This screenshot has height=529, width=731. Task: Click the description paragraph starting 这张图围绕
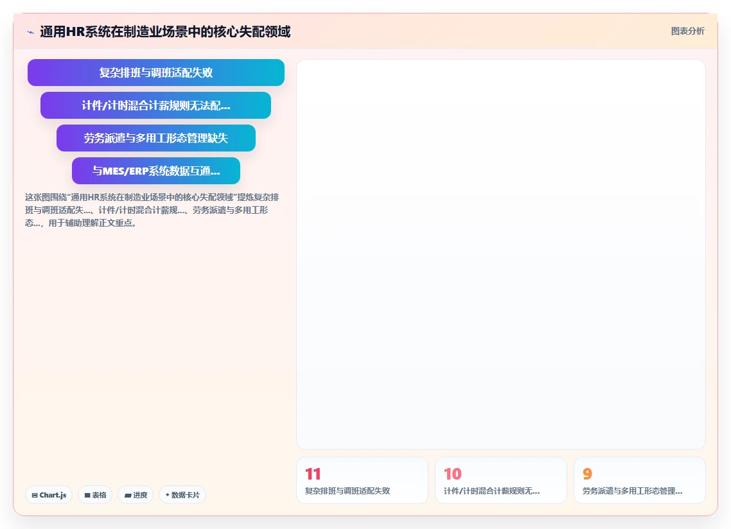click(x=152, y=210)
